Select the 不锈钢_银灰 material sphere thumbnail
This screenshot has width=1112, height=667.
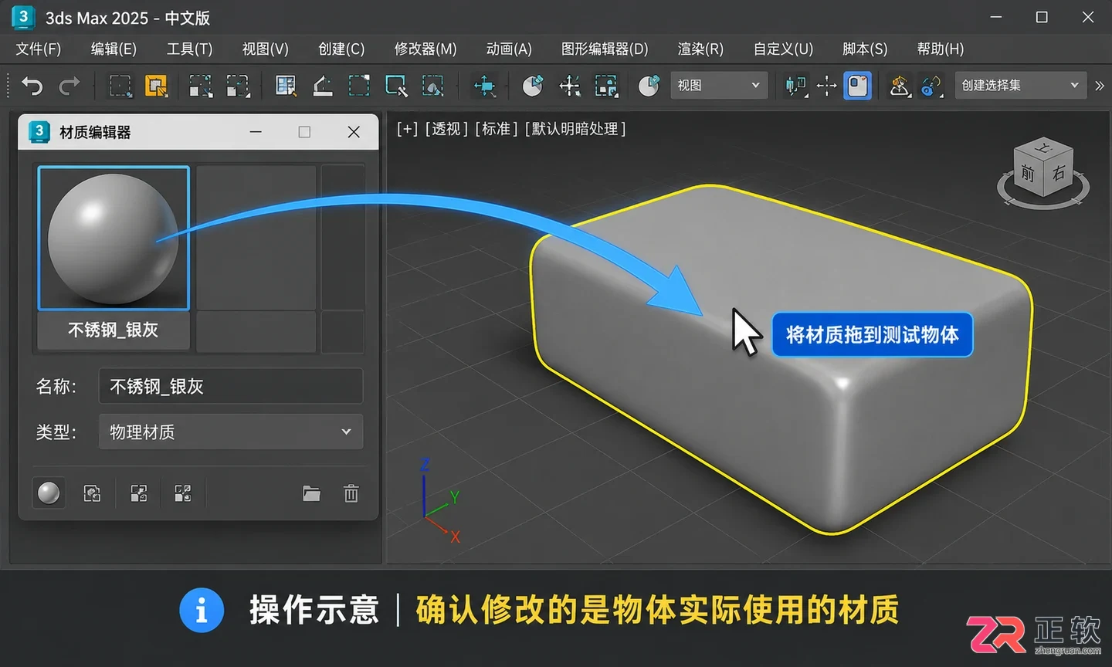tap(114, 238)
